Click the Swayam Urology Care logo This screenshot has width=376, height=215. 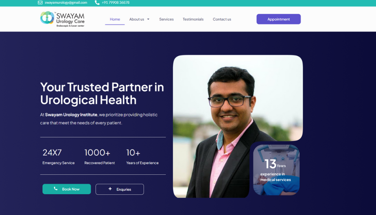tap(62, 19)
